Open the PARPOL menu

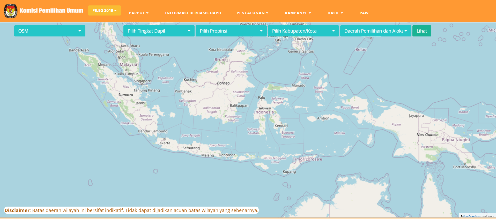pyautogui.click(x=139, y=13)
